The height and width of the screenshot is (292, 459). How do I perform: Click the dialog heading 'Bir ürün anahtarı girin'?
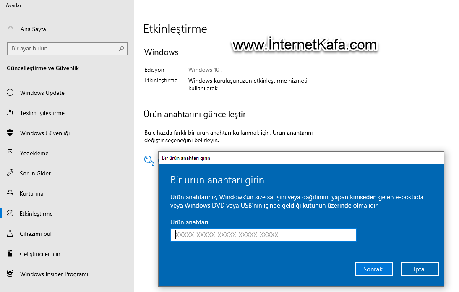click(217, 180)
